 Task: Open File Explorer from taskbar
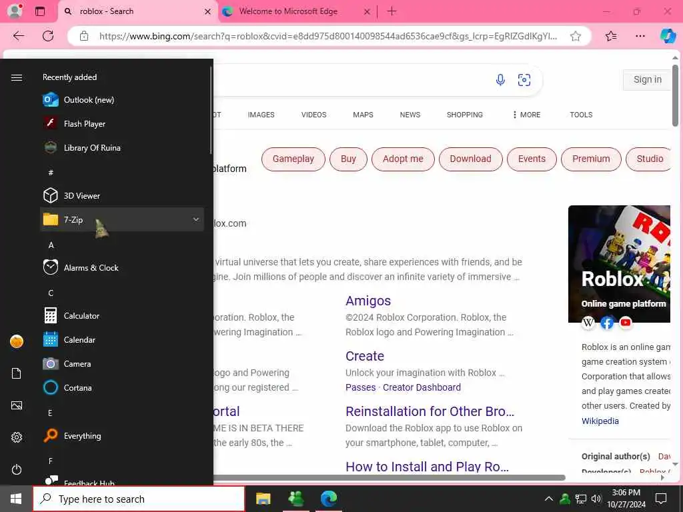point(263,499)
